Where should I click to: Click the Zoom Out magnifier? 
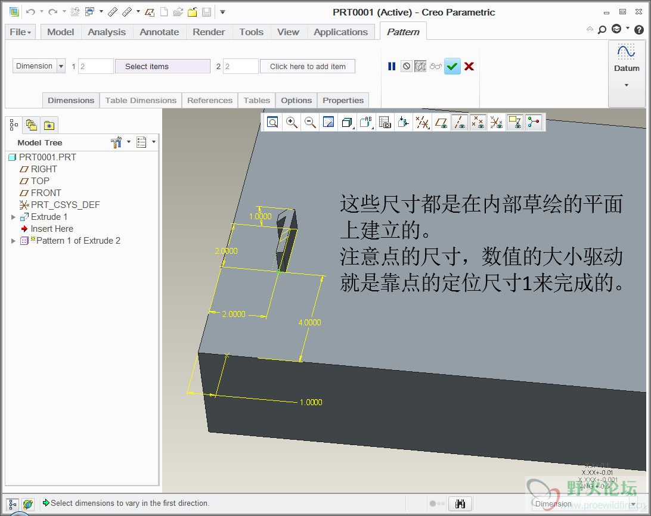pos(310,122)
